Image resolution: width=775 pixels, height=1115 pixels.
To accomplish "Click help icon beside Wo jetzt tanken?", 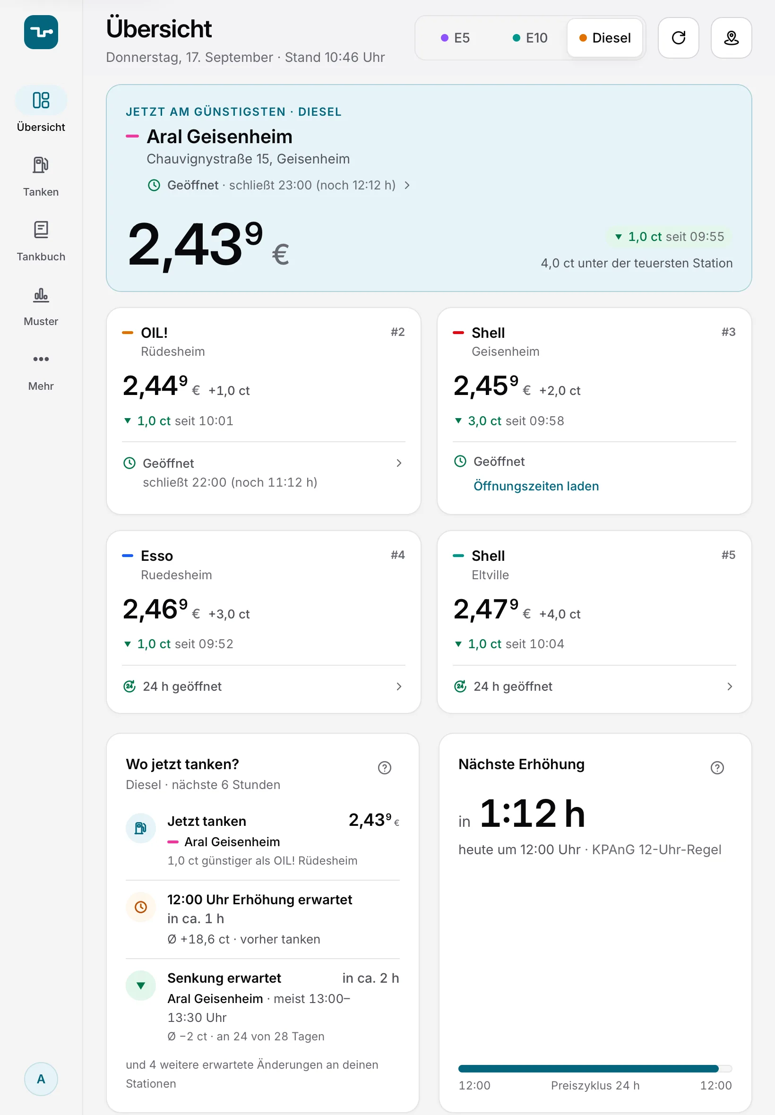I will [384, 767].
